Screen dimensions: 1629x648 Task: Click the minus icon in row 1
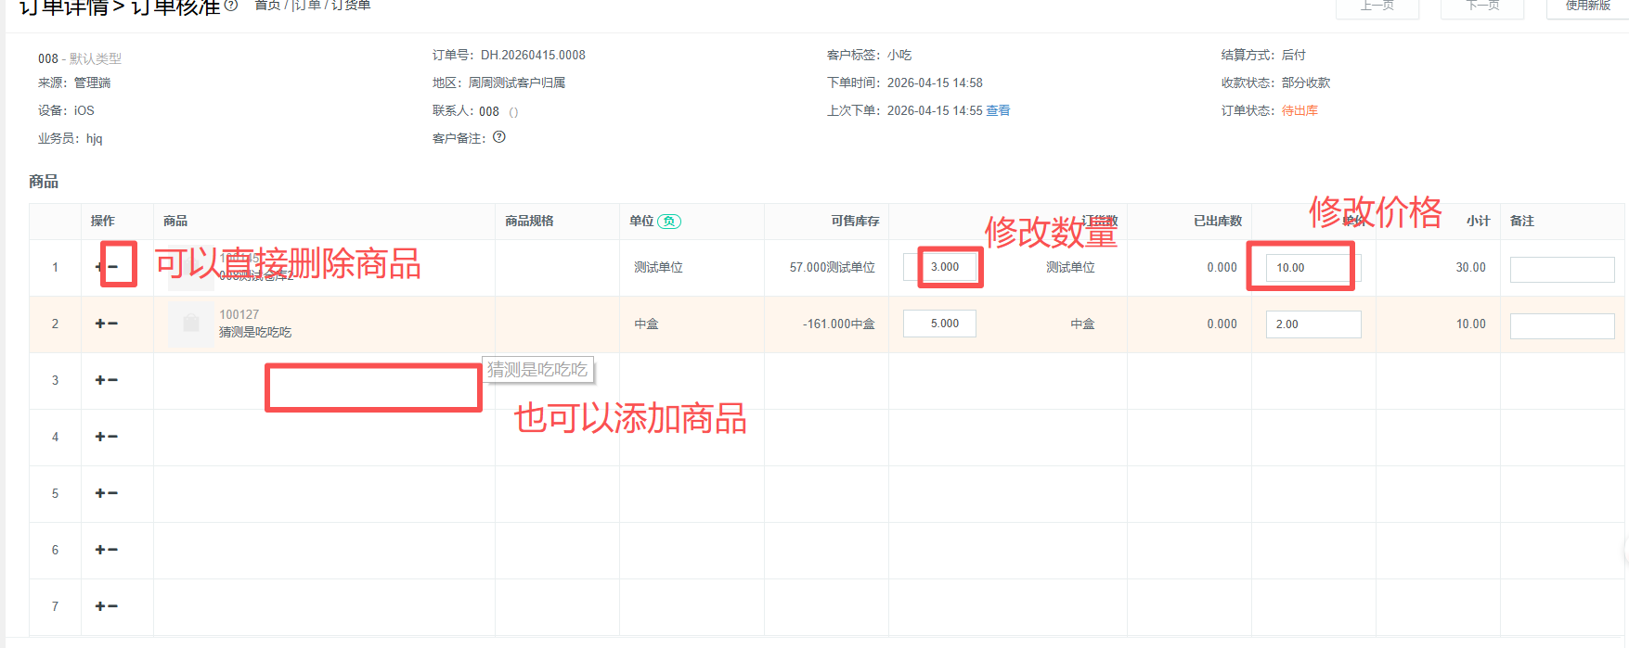113,267
